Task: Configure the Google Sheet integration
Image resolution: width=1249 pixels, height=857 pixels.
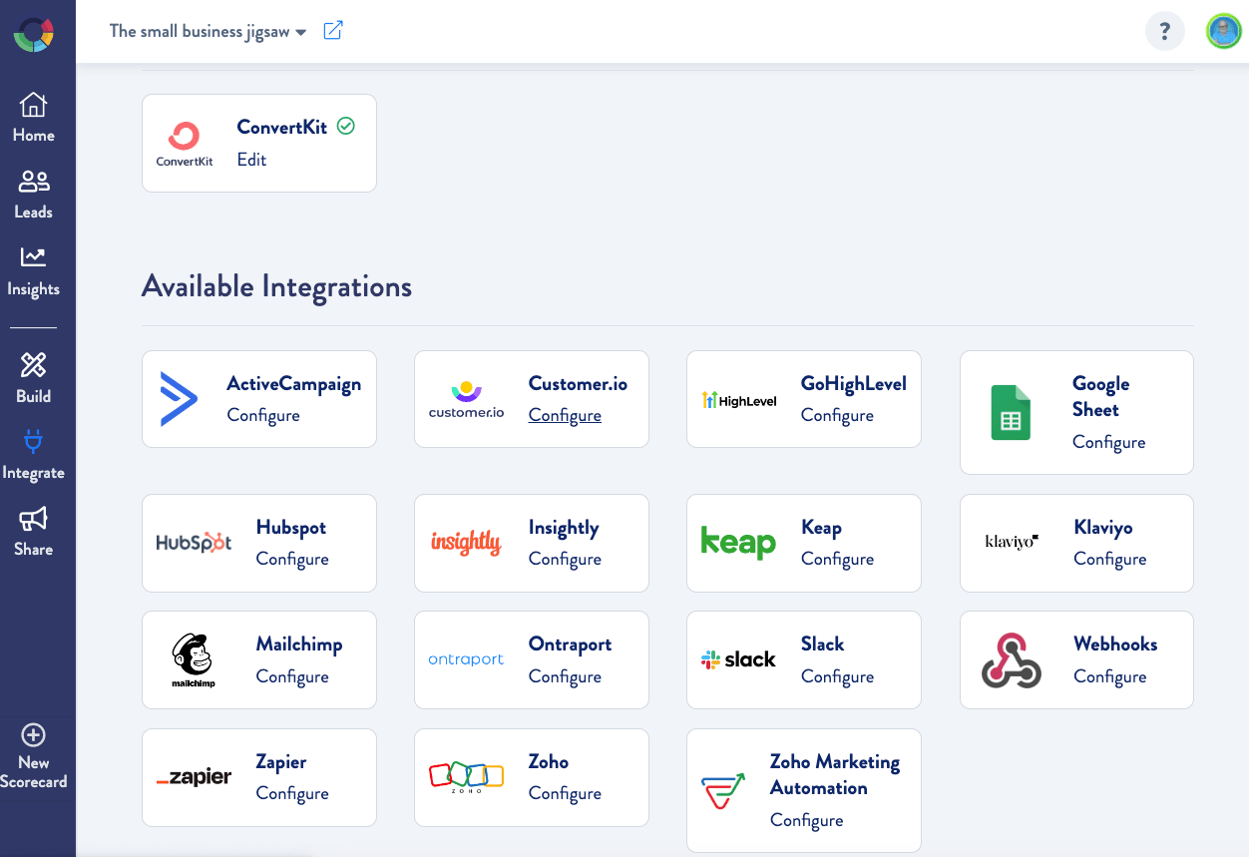Action: (x=1108, y=442)
